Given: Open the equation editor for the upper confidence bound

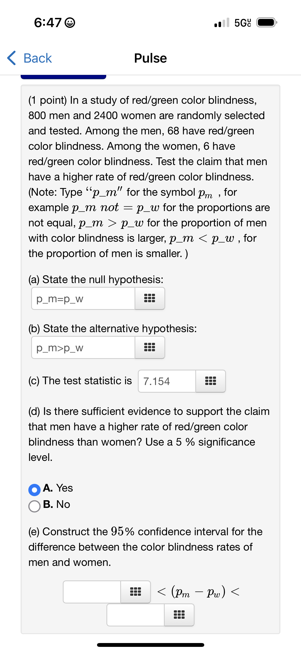Looking at the screenshot, I should [179, 615].
